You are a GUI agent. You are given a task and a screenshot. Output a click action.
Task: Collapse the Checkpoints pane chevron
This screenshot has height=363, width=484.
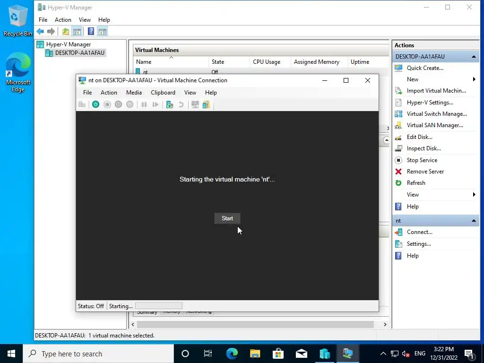386,140
